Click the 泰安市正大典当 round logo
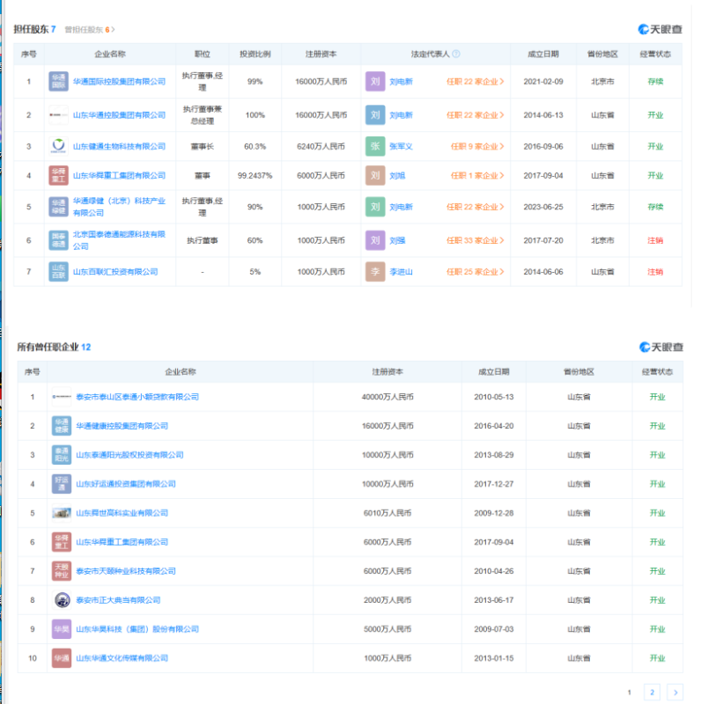This screenshot has width=708, height=704. click(x=62, y=600)
